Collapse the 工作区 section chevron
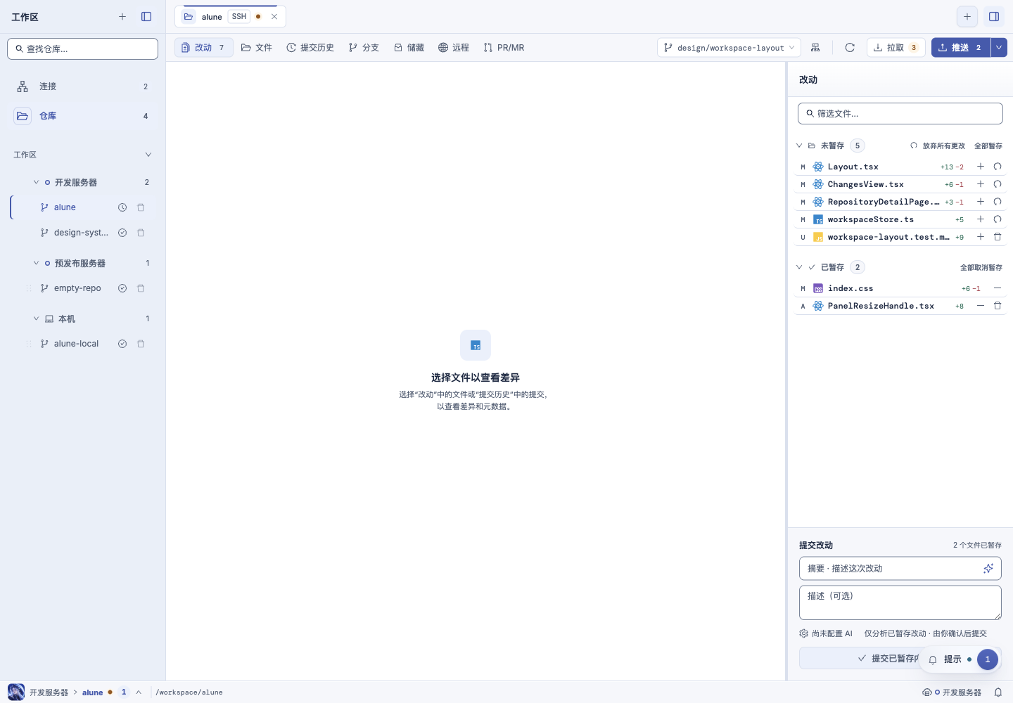Screen dimensions: 1013x703 pyautogui.click(x=148, y=155)
